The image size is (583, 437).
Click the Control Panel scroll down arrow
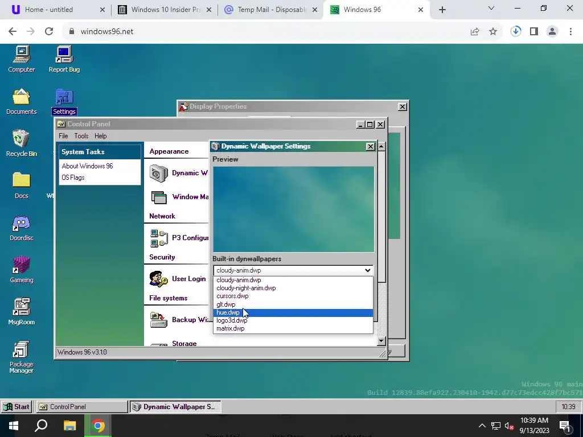(x=381, y=341)
